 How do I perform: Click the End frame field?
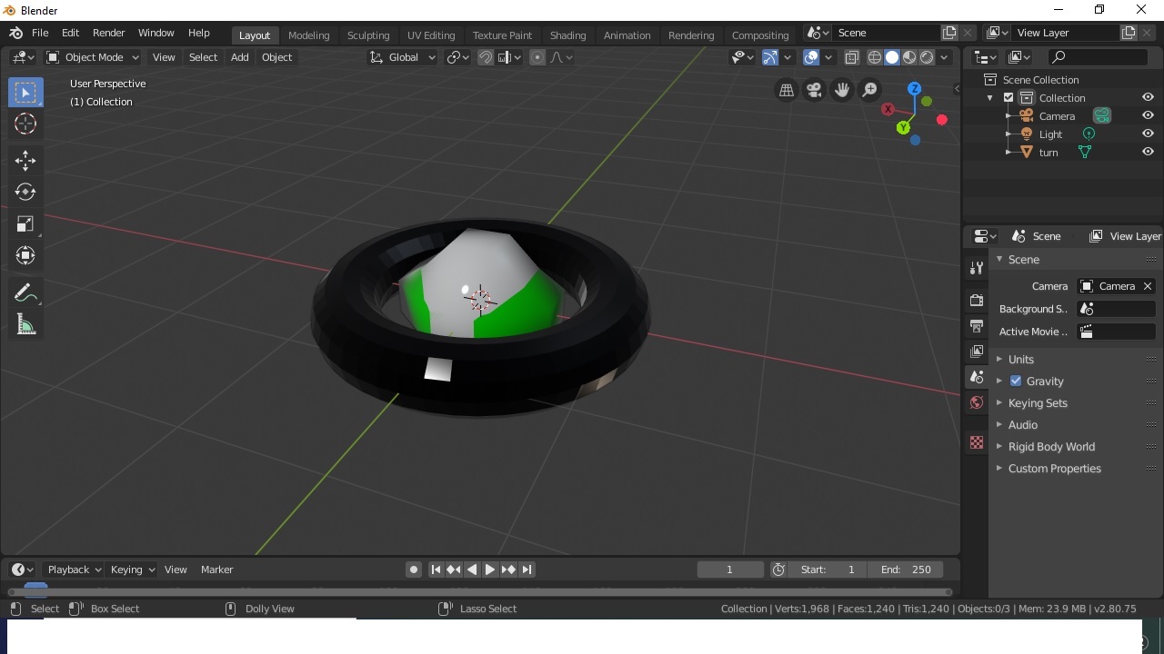906,570
